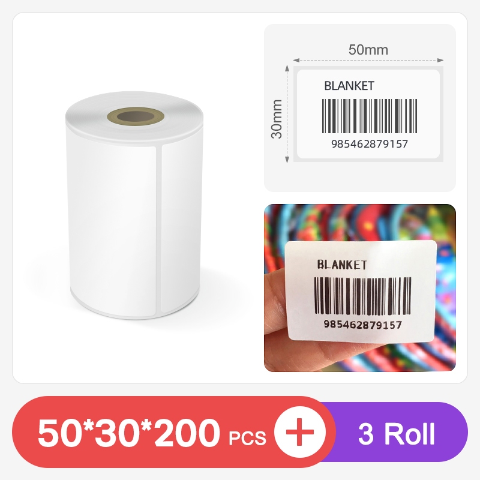Click the number under the photo barcode

tap(363, 325)
